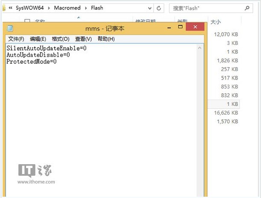Click the 832 KB file size entry

pos(229,95)
